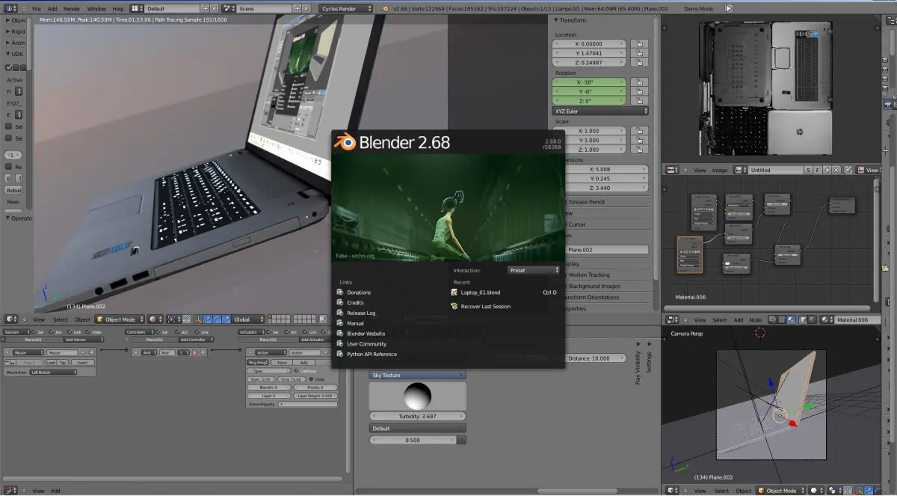Viewport: 897px width, 496px height.
Task: Click the Invert button in Mouse sensor
Action: (82, 363)
